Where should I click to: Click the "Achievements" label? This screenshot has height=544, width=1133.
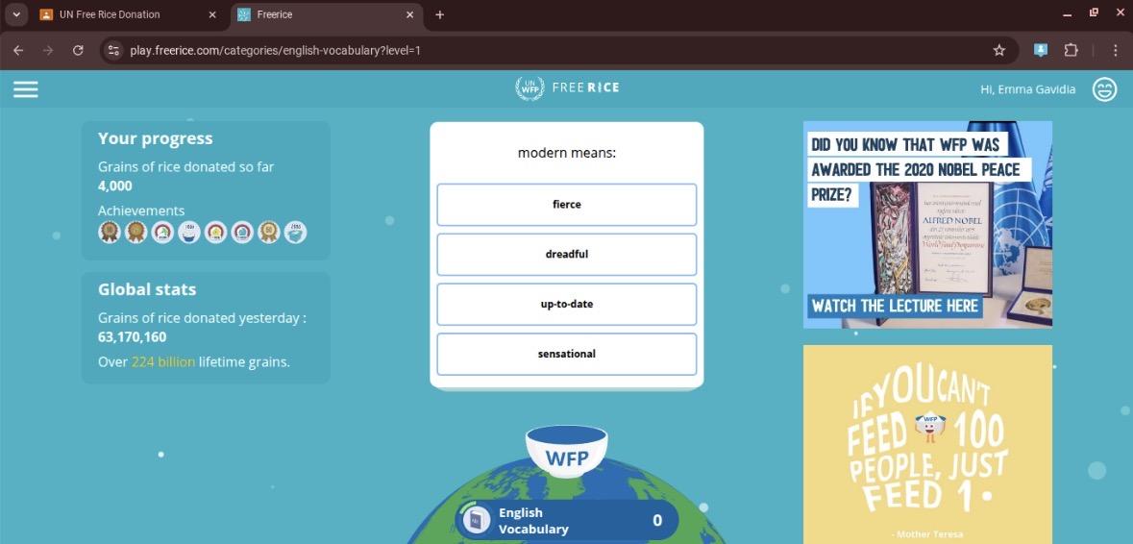click(x=141, y=210)
